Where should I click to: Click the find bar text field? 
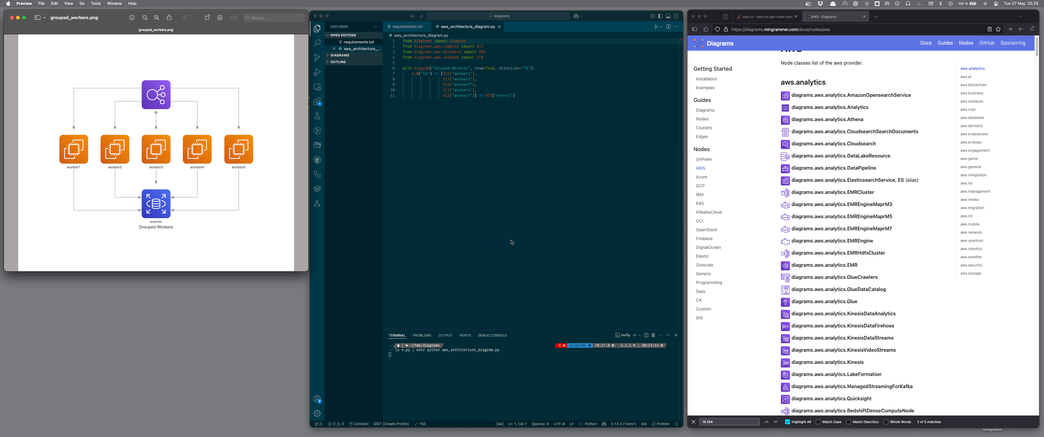coord(729,422)
